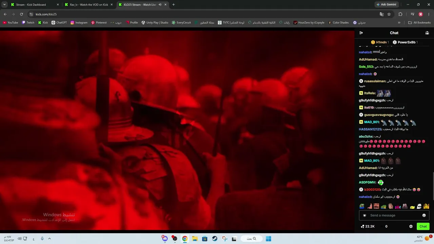The image size is (434, 244).
Task: Collapse the chat panel with the arrow icon
Action: [x=361, y=33]
